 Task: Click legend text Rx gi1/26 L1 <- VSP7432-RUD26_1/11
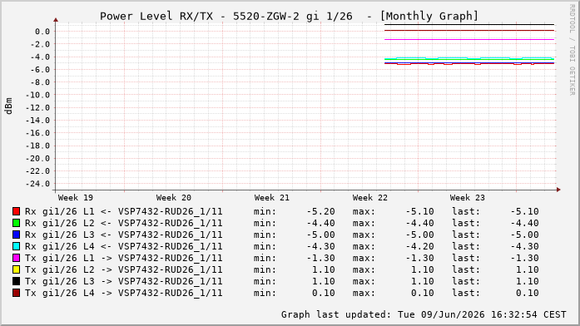(123, 212)
